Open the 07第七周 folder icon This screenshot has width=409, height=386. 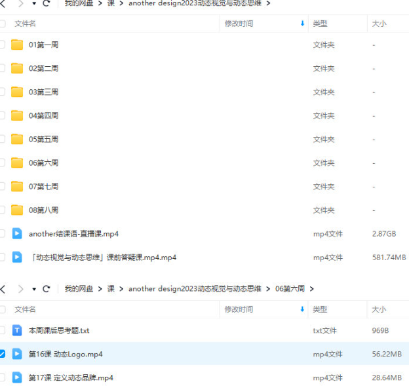point(17,187)
